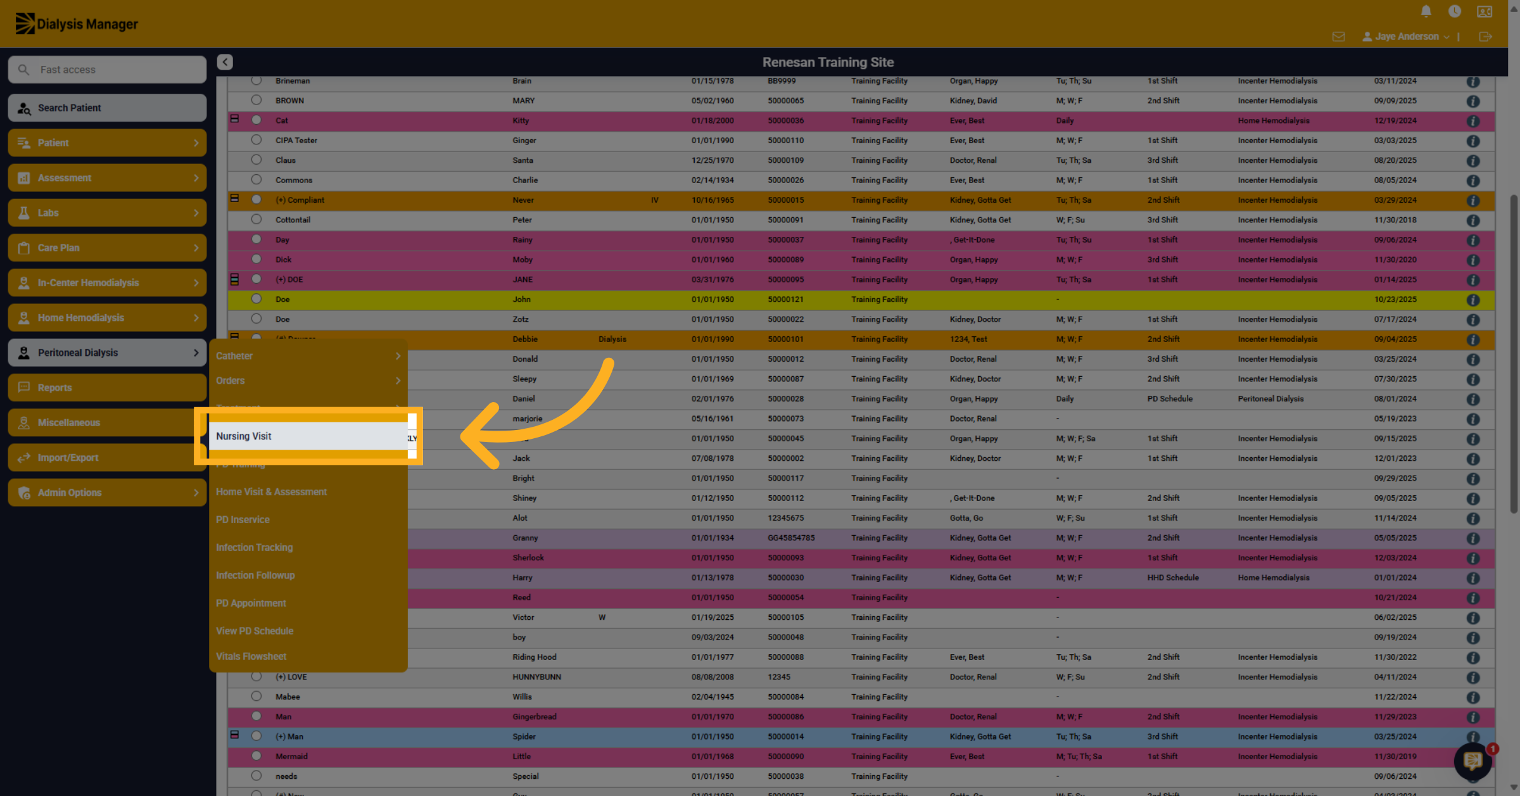Collapse the Cat Kitty row expander
The height and width of the screenshot is (796, 1520).
tap(234, 119)
